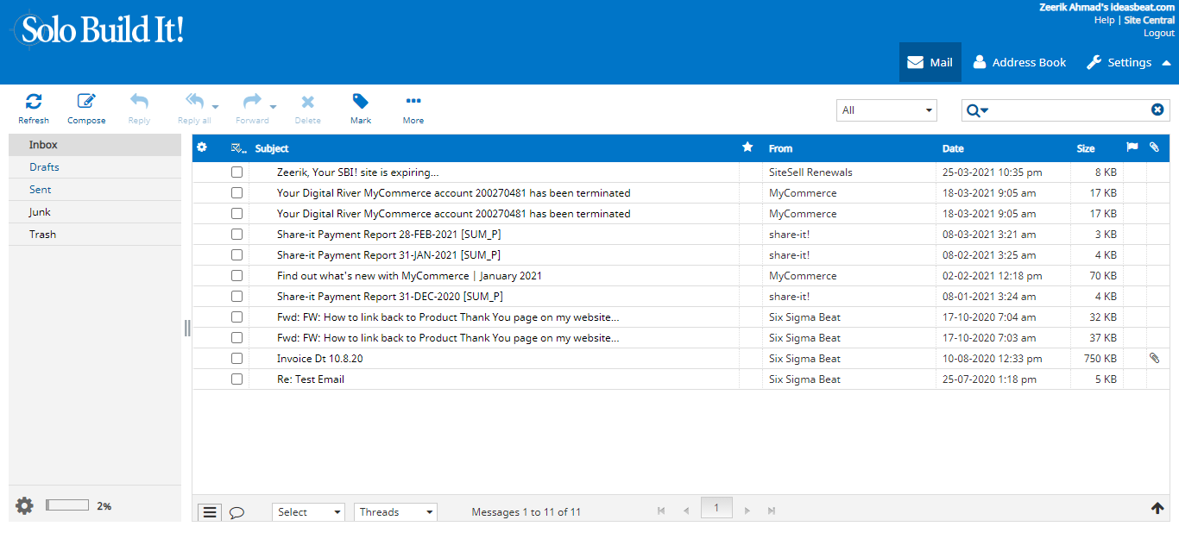Open Settings in top navigation

(1119, 62)
